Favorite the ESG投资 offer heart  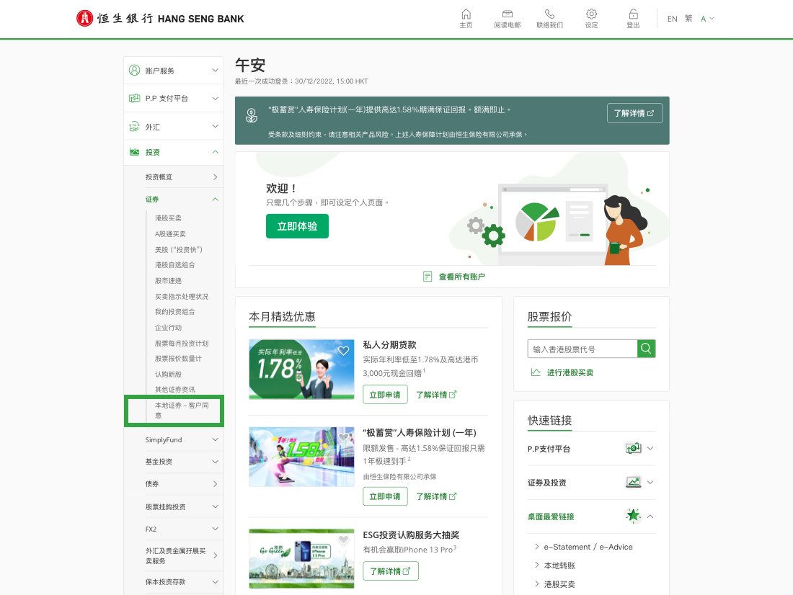pos(343,540)
